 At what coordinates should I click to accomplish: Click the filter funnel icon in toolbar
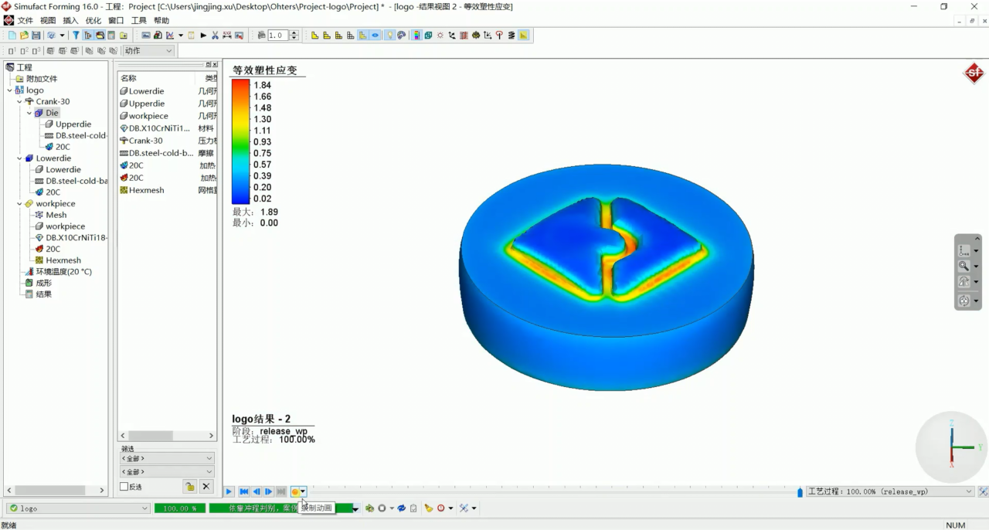point(76,36)
